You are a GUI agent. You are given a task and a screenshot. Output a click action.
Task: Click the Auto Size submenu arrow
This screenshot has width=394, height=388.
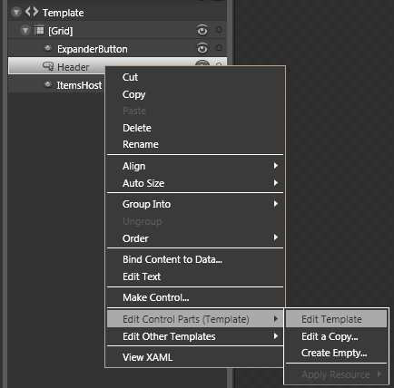tap(276, 183)
